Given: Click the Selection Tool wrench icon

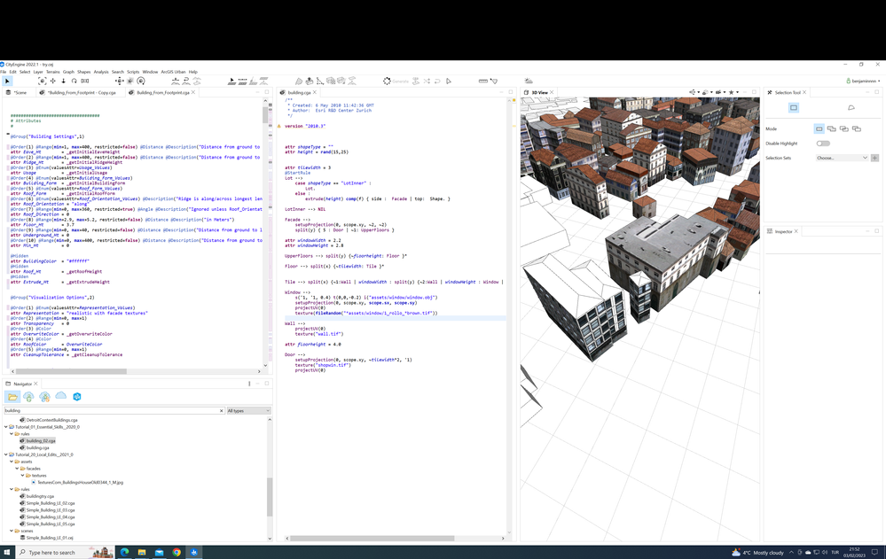Looking at the screenshot, I should pyautogui.click(x=770, y=92).
